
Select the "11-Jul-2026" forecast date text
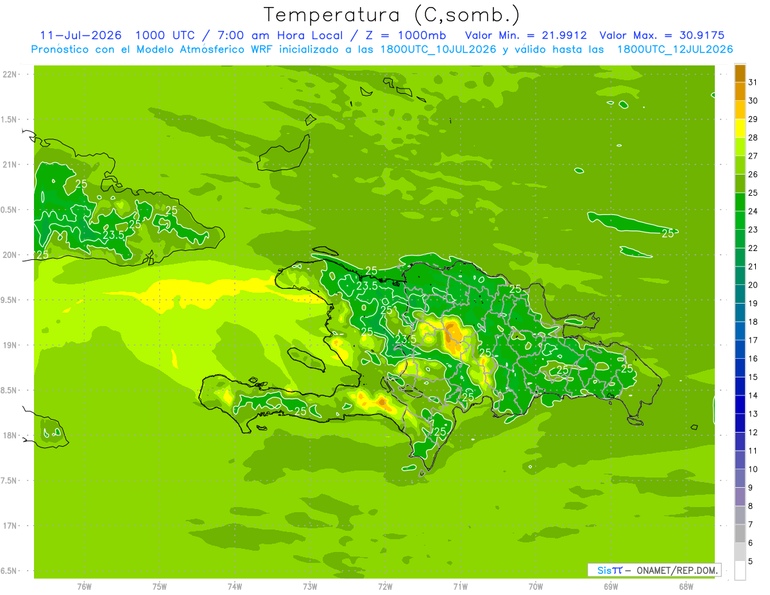pos(81,35)
